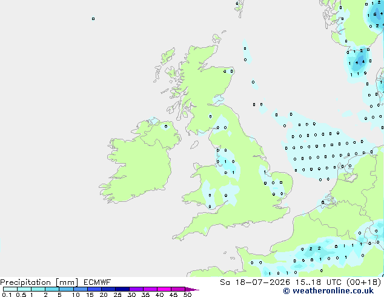This screenshot has width=384, height=297.
Task: Click the '45' legend scale label
Action: click(x=174, y=295)
